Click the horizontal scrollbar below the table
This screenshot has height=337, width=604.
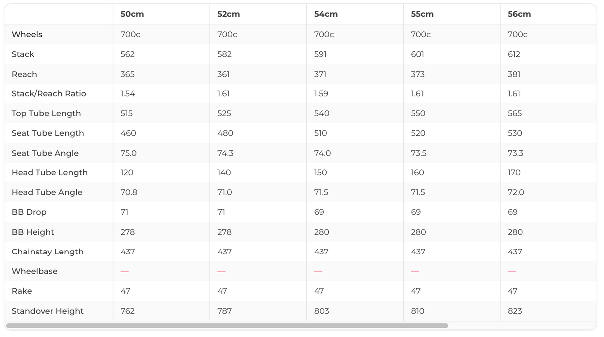227,326
